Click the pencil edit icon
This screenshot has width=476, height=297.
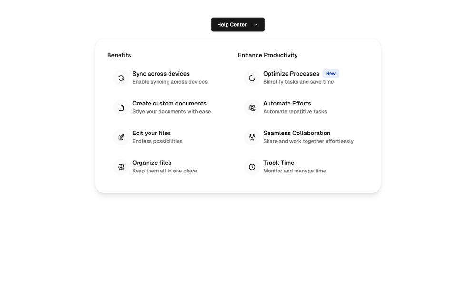(x=121, y=137)
